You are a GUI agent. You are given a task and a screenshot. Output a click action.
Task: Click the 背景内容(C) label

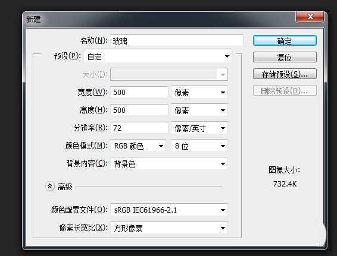pyautogui.click(x=87, y=163)
